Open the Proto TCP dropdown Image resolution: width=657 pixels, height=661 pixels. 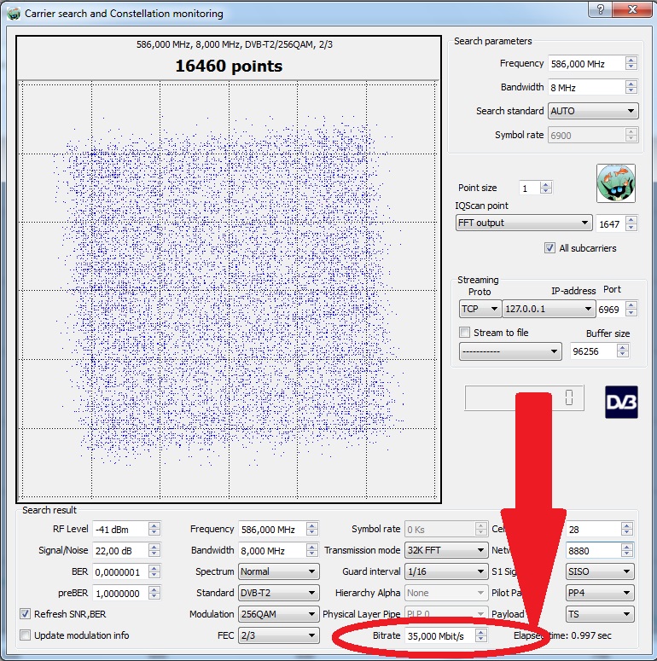[x=480, y=309]
